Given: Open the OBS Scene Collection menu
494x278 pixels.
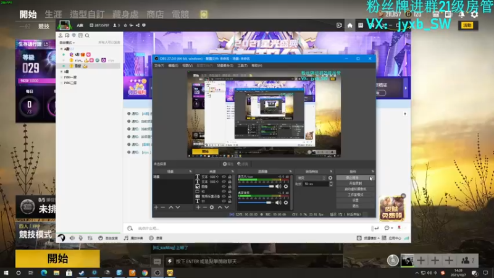Looking at the screenshot, I should point(225,65).
